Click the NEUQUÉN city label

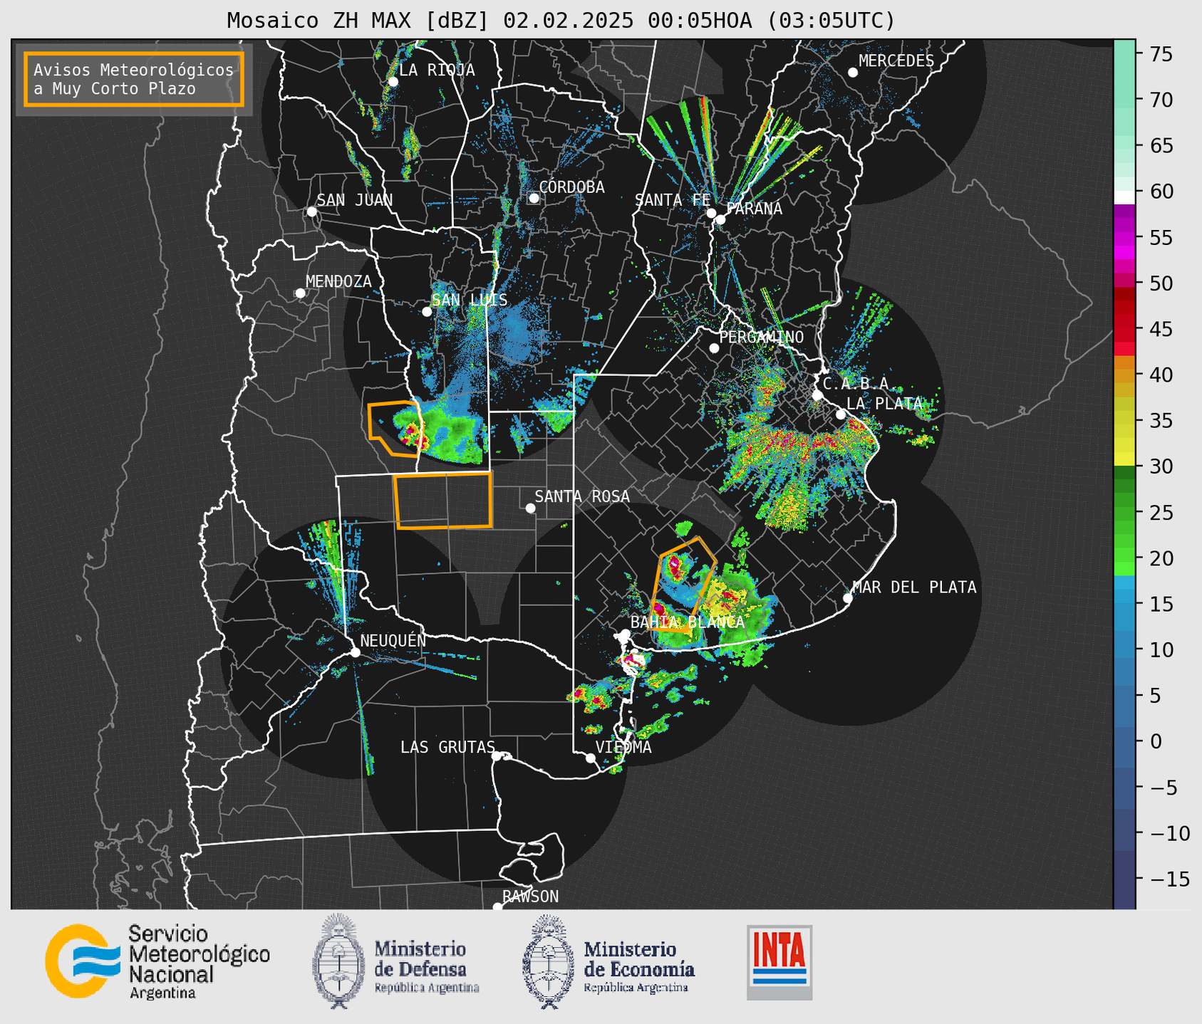(x=393, y=641)
